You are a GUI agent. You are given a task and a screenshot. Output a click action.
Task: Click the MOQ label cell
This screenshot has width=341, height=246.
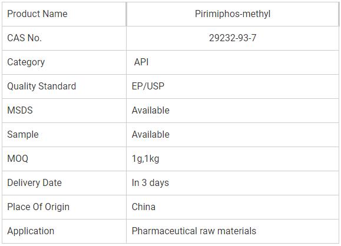64,159
